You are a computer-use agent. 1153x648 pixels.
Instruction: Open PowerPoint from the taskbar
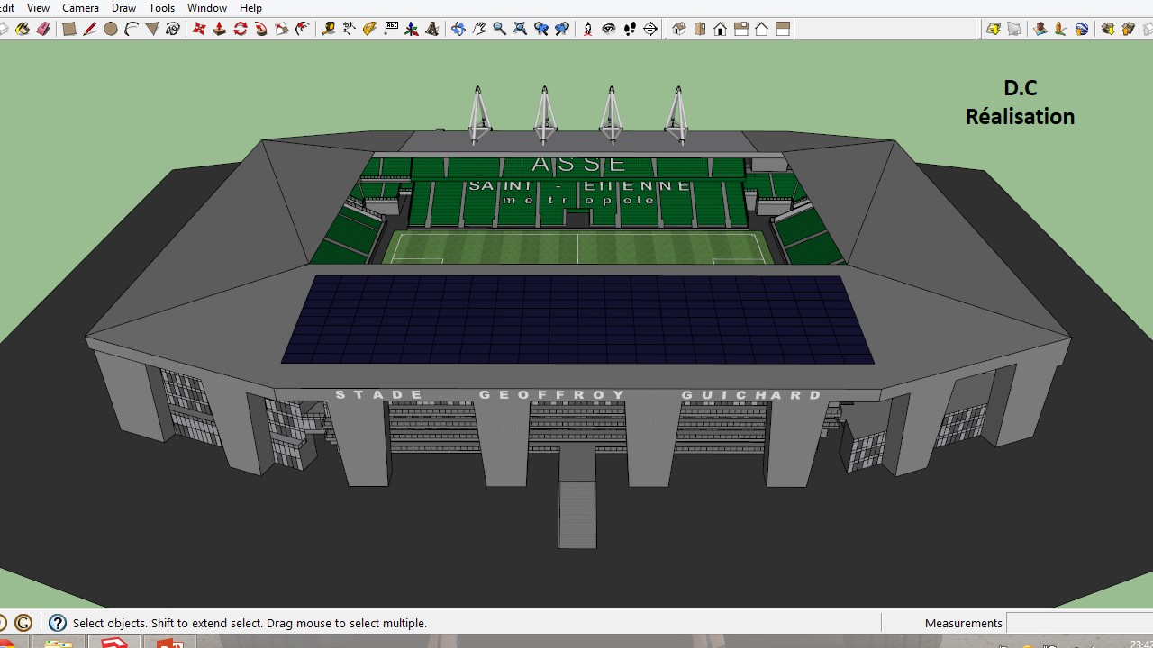tap(170, 643)
